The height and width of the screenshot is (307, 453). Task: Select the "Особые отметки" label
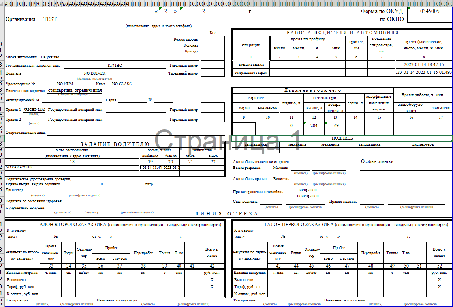(x=377, y=161)
